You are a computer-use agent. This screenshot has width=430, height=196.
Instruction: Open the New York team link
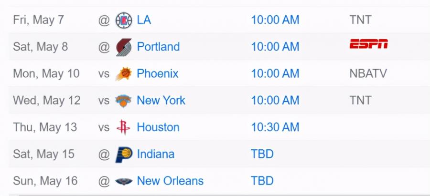pos(161,101)
